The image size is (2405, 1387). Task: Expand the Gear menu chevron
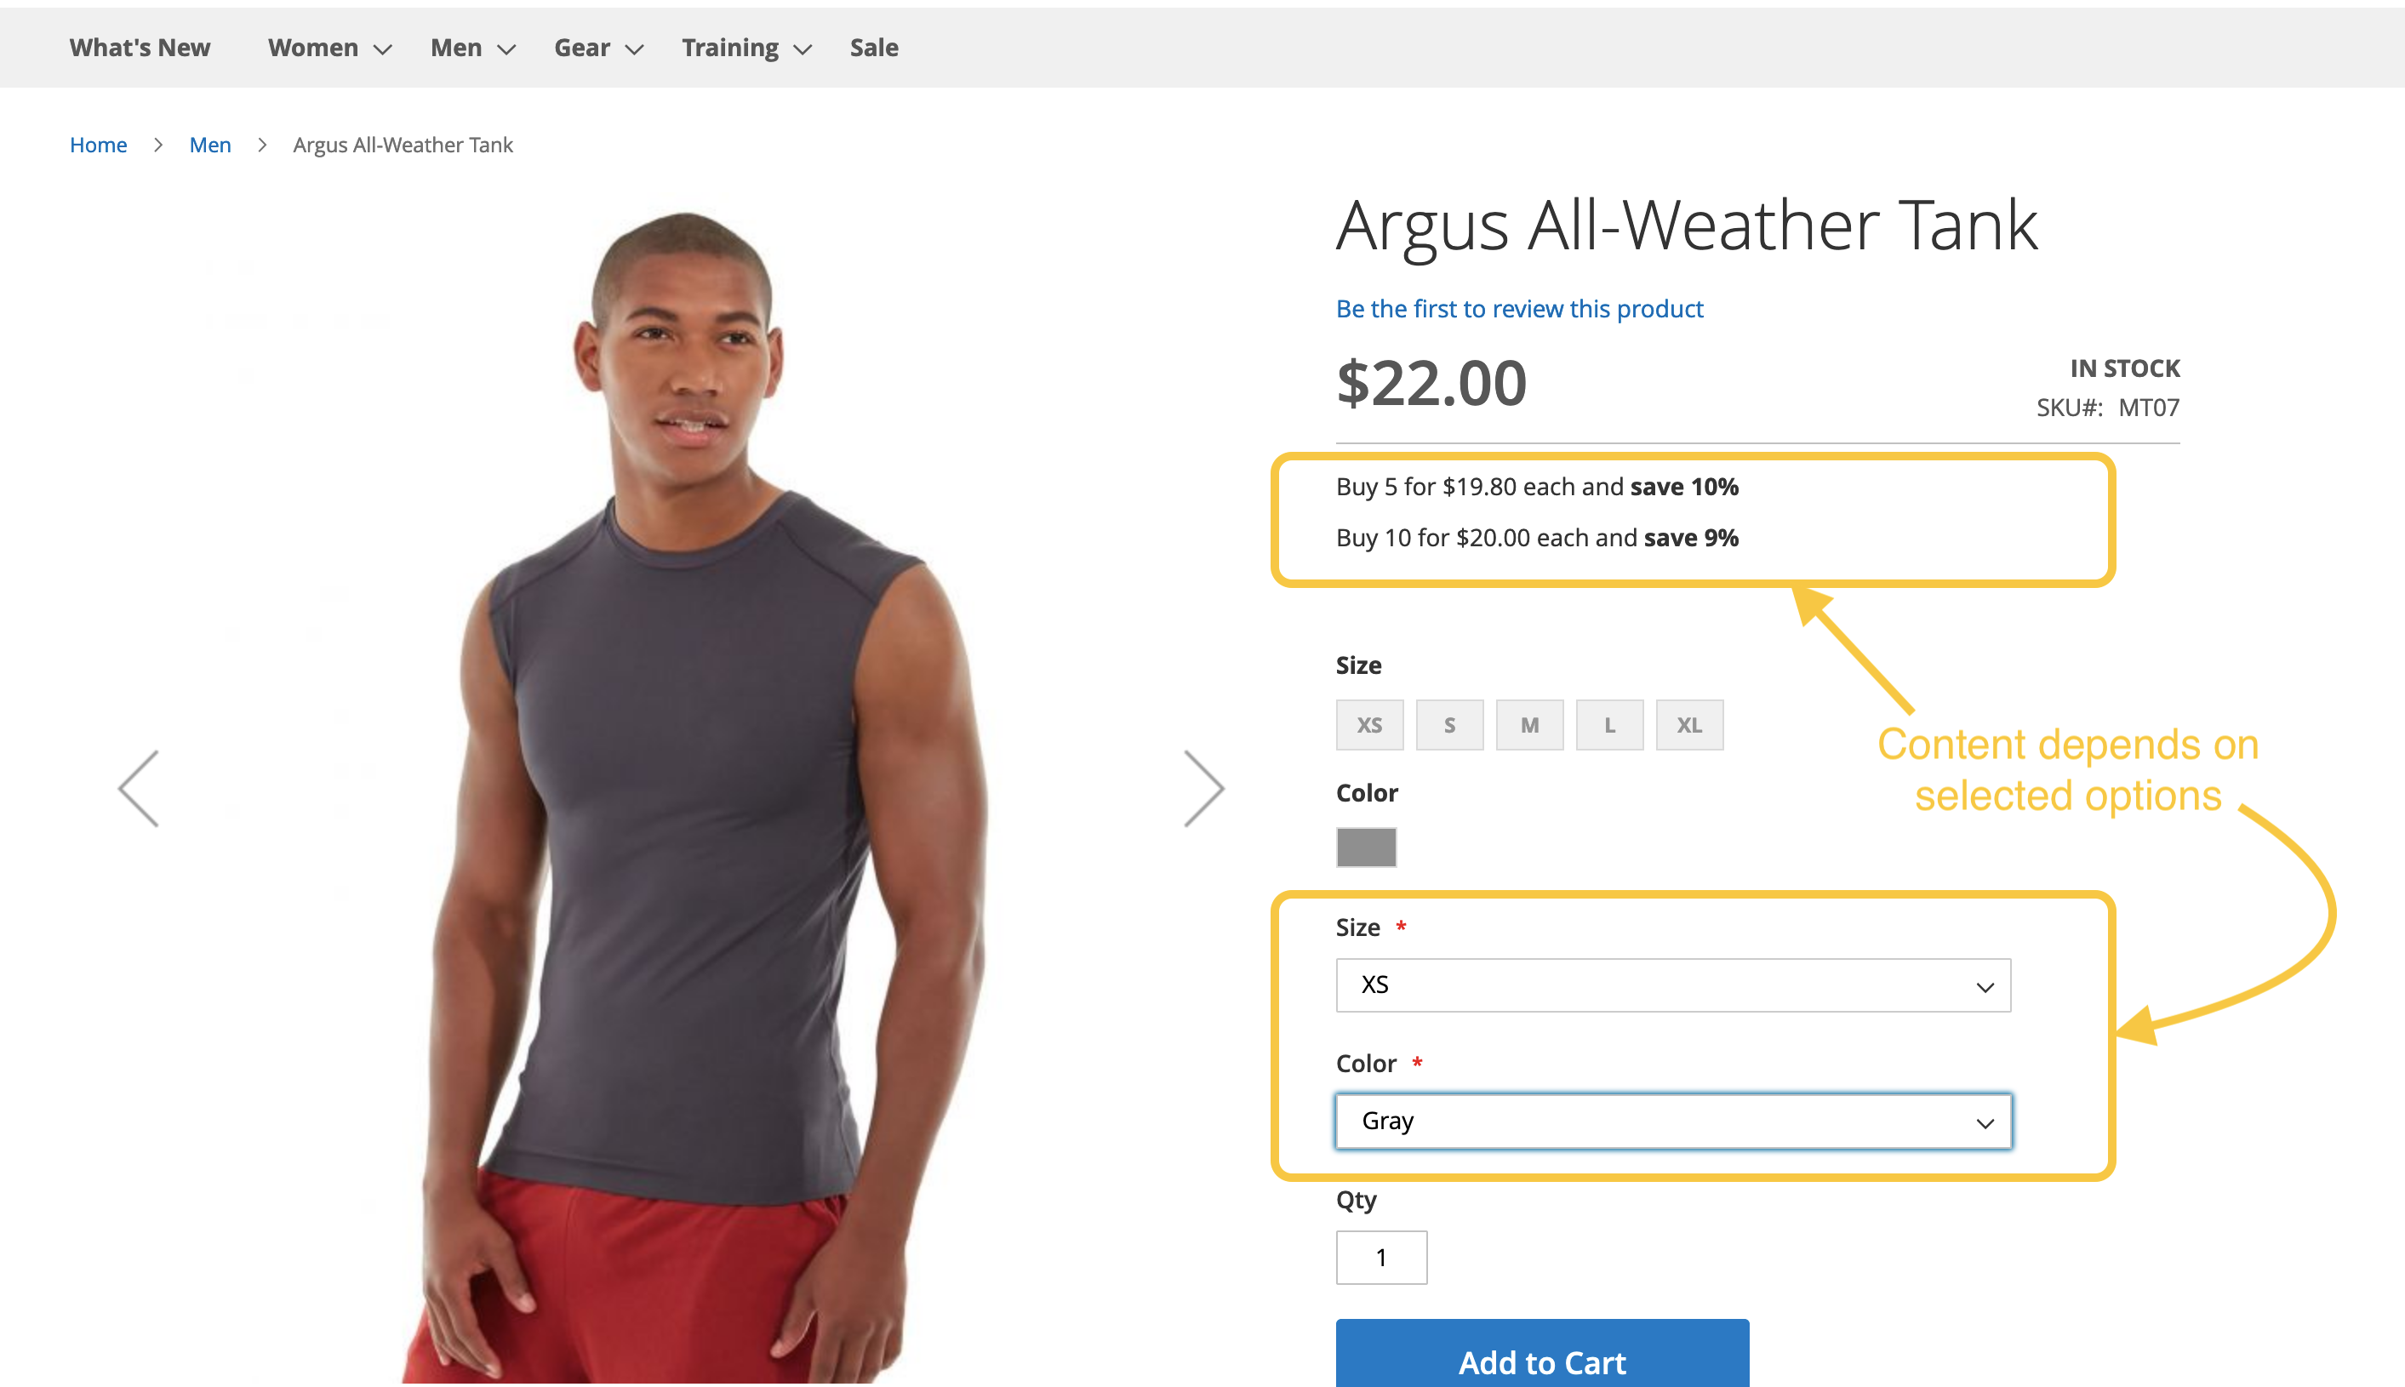point(634,49)
